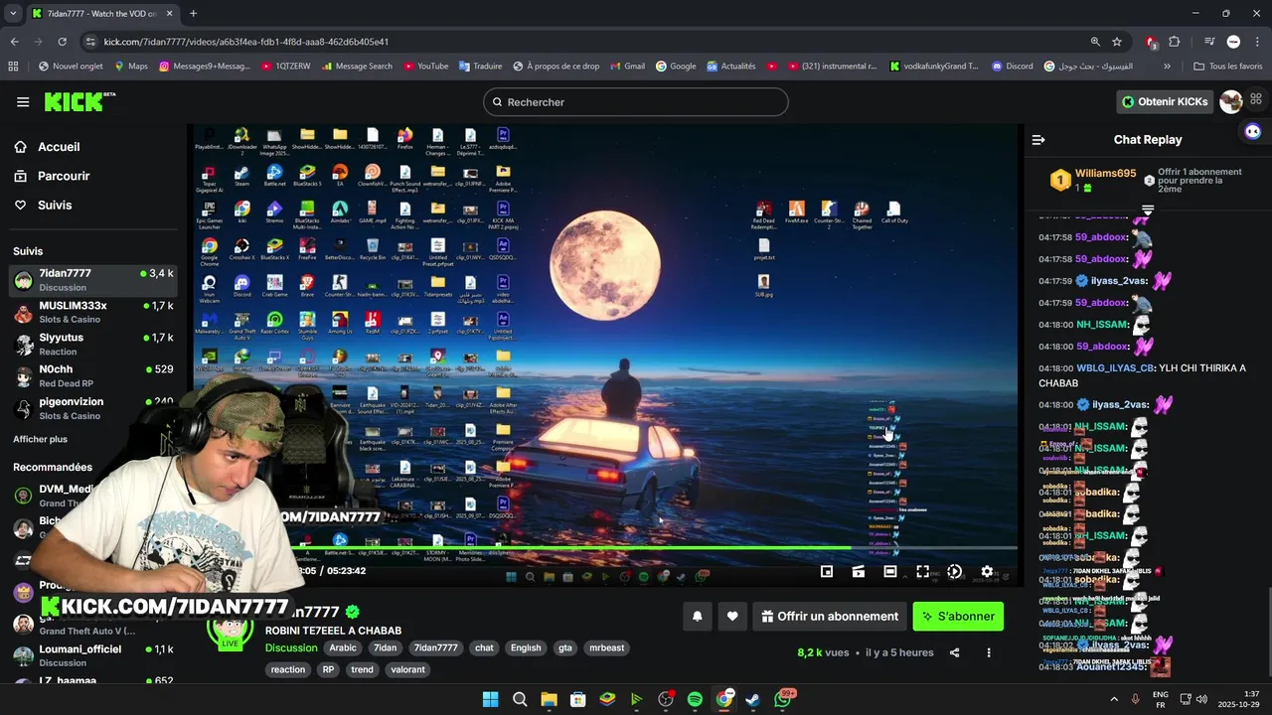Open video player settings gear
1272x715 pixels.
pyautogui.click(x=987, y=571)
